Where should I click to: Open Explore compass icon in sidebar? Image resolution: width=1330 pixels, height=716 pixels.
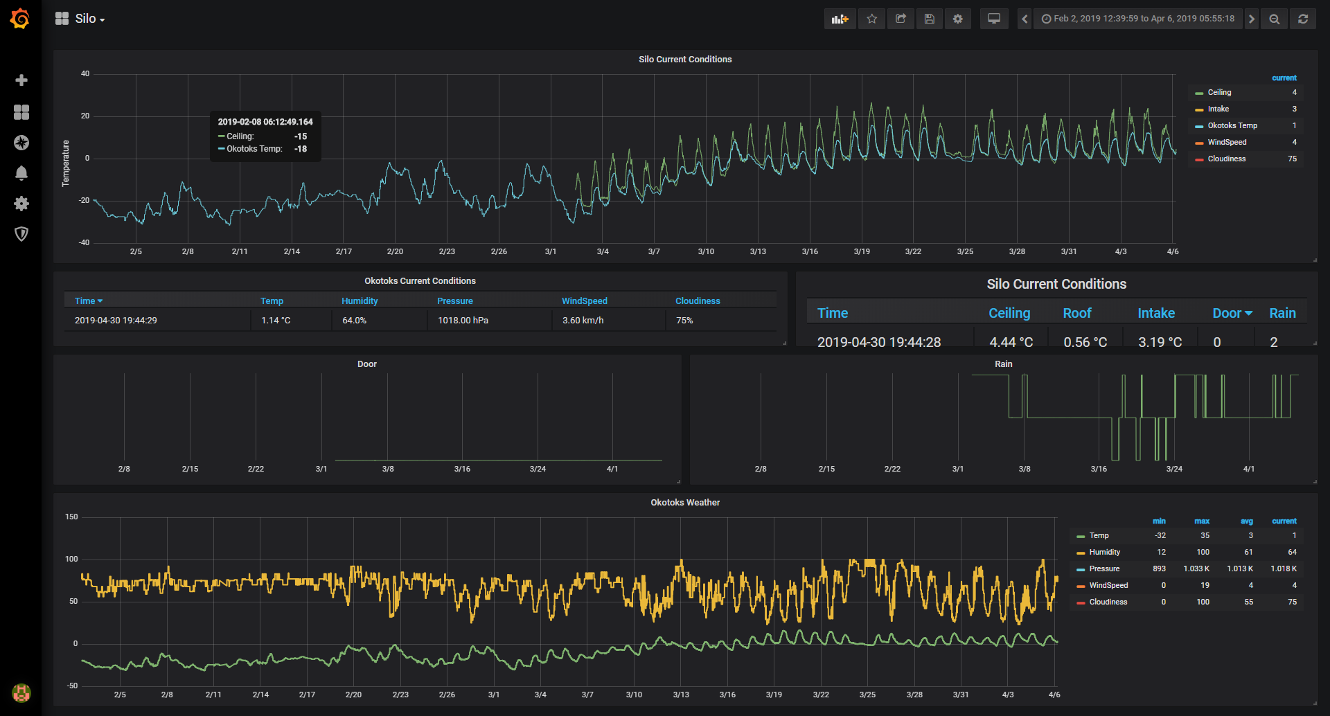(21, 142)
